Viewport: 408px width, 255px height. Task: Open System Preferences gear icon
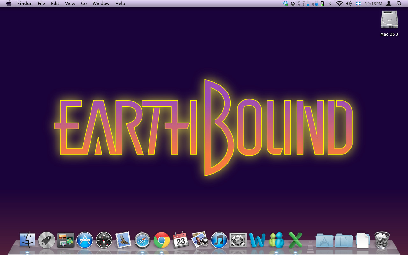pos(238,240)
